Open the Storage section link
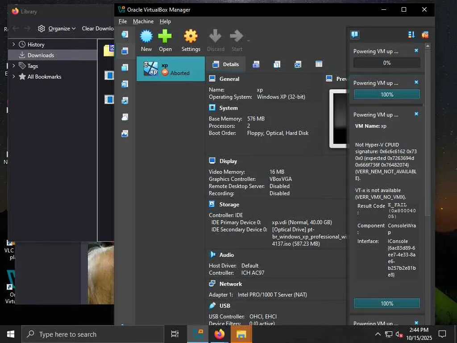The height and width of the screenshot is (343, 457). 229,205
